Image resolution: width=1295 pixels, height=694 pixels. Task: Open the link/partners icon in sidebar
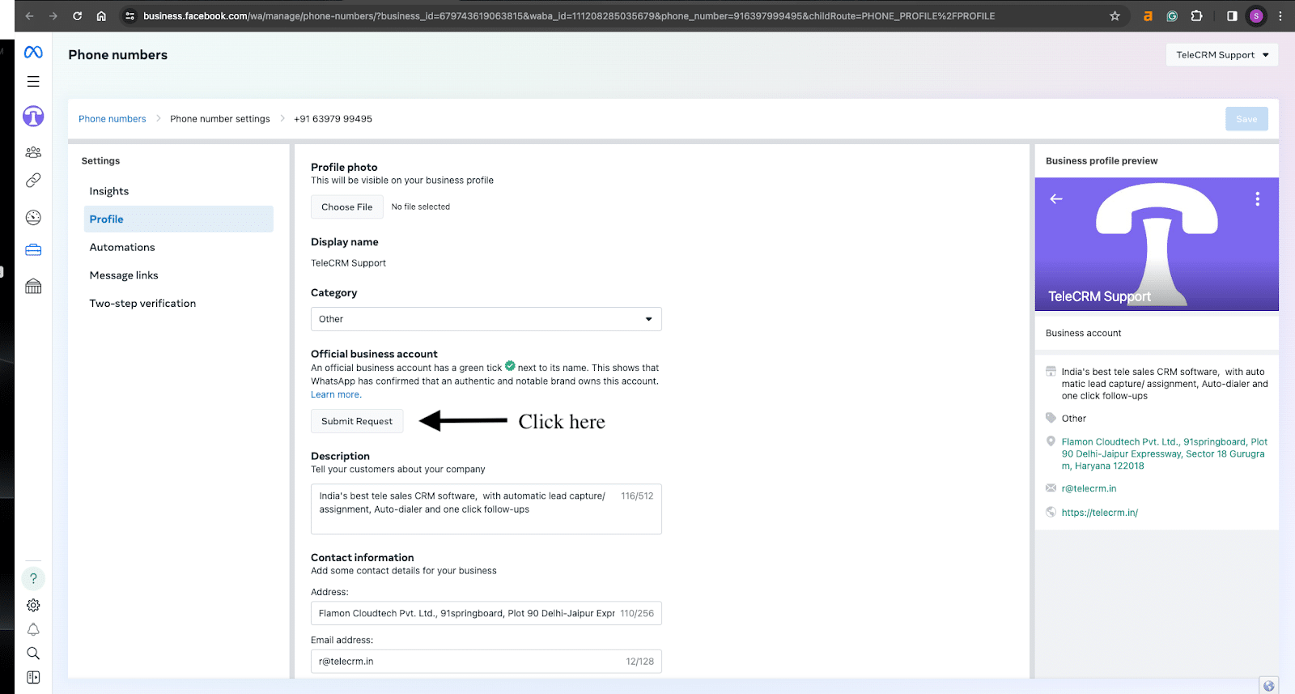[33, 181]
